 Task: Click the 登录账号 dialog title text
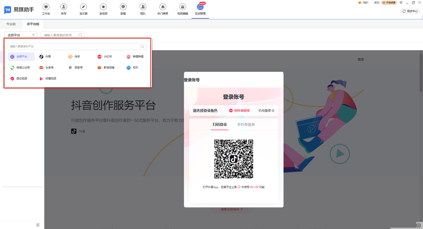(x=192, y=80)
